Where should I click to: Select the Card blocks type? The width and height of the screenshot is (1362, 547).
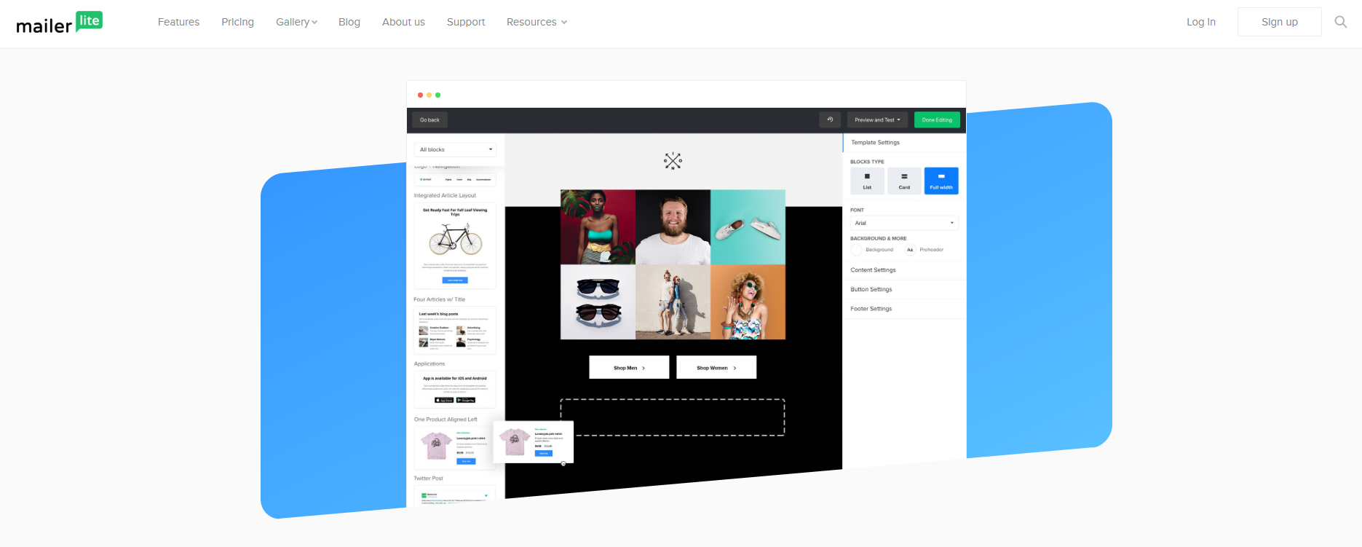(x=904, y=181)
